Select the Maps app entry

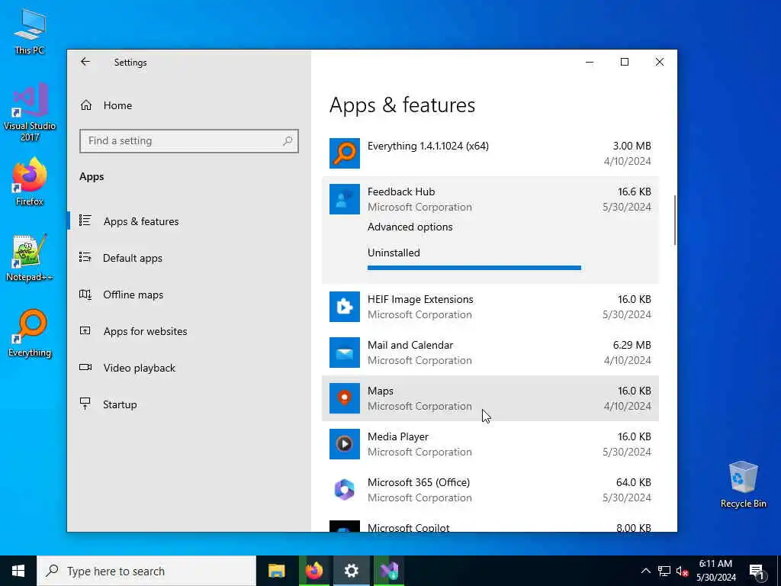tap(490, 398)
